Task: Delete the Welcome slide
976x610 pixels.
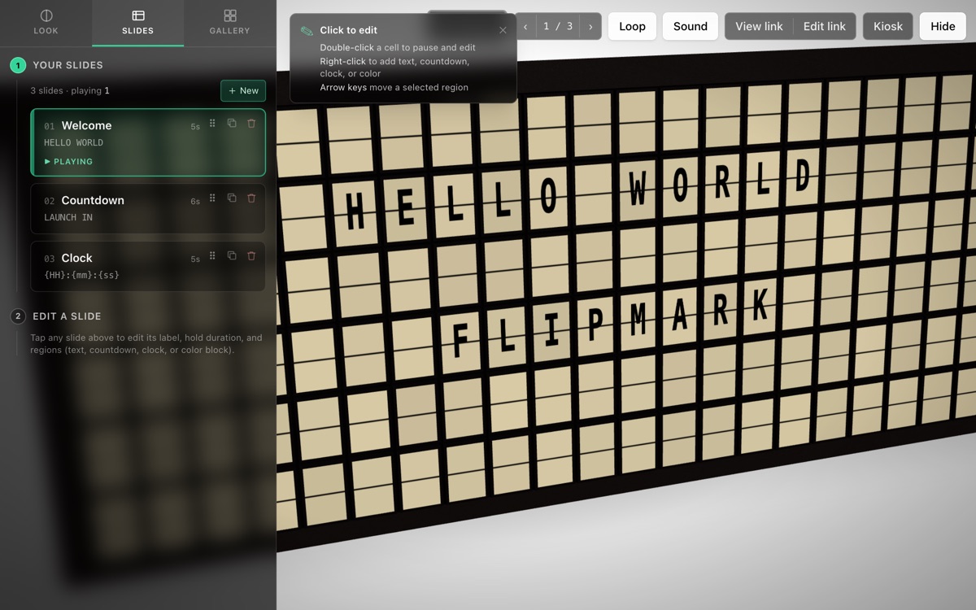Action: (251, 124)
